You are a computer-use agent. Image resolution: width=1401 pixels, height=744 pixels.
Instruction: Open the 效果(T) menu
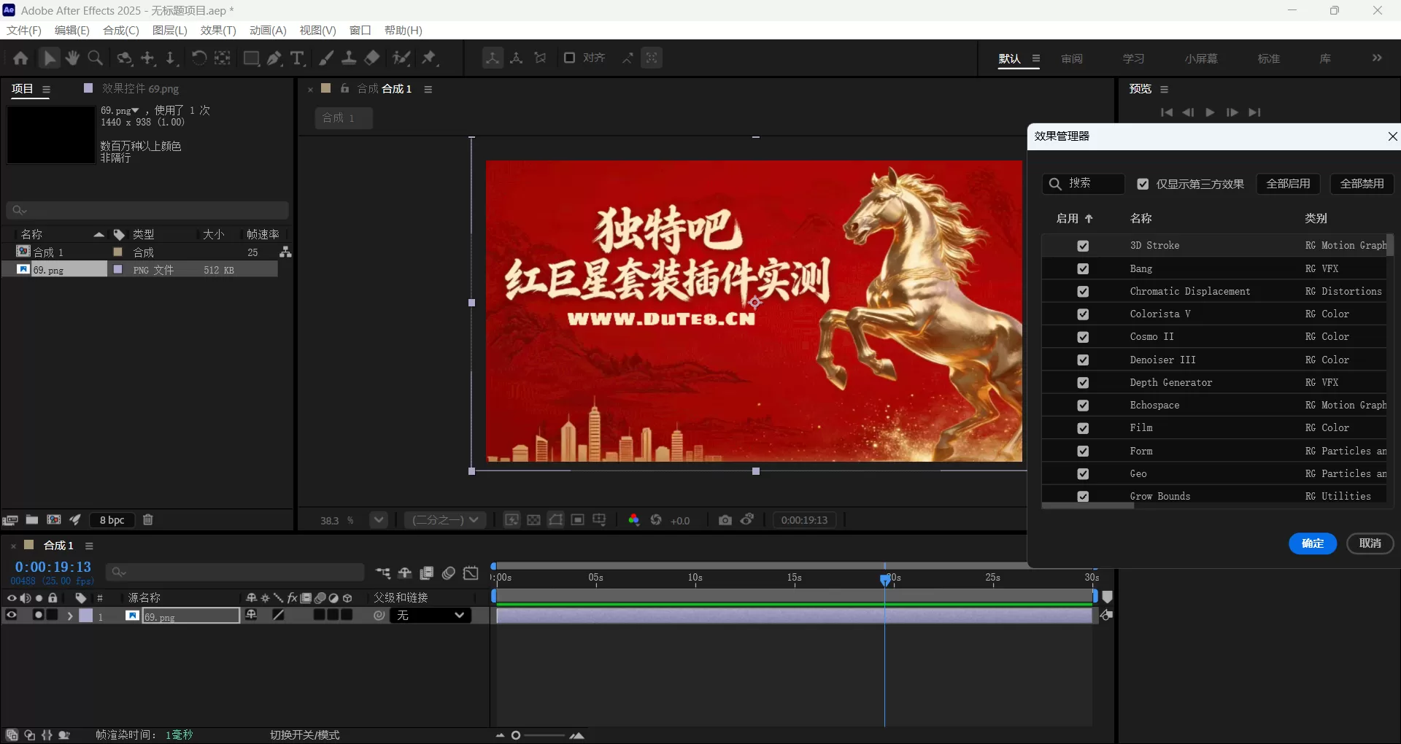tap(217, 30)
